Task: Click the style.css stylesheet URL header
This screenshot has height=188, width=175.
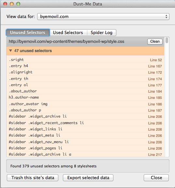Action: coord(66,42)
